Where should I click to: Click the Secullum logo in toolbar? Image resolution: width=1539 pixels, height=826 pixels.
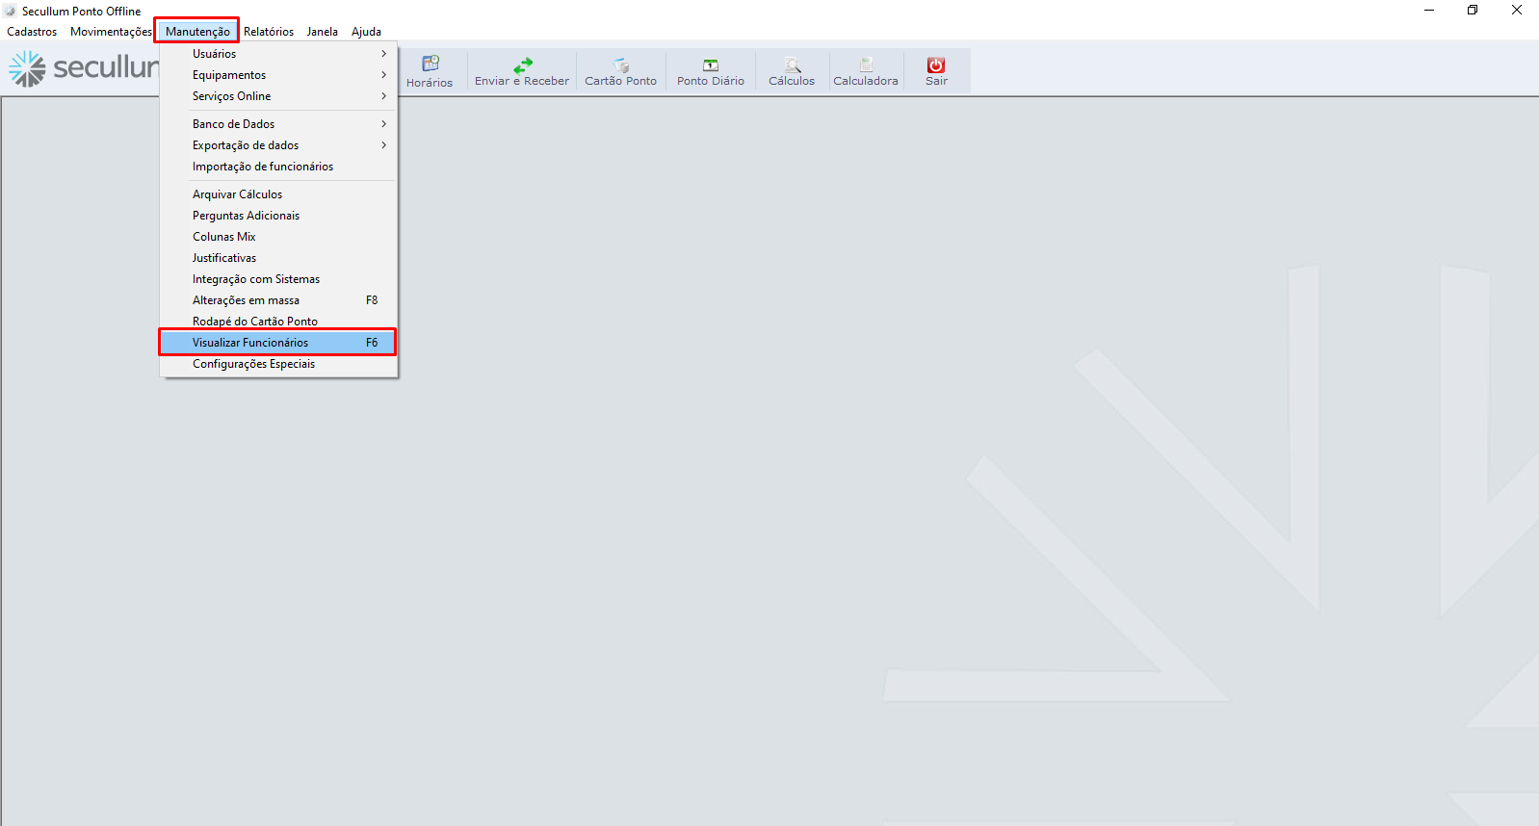(x=83, y=67)
